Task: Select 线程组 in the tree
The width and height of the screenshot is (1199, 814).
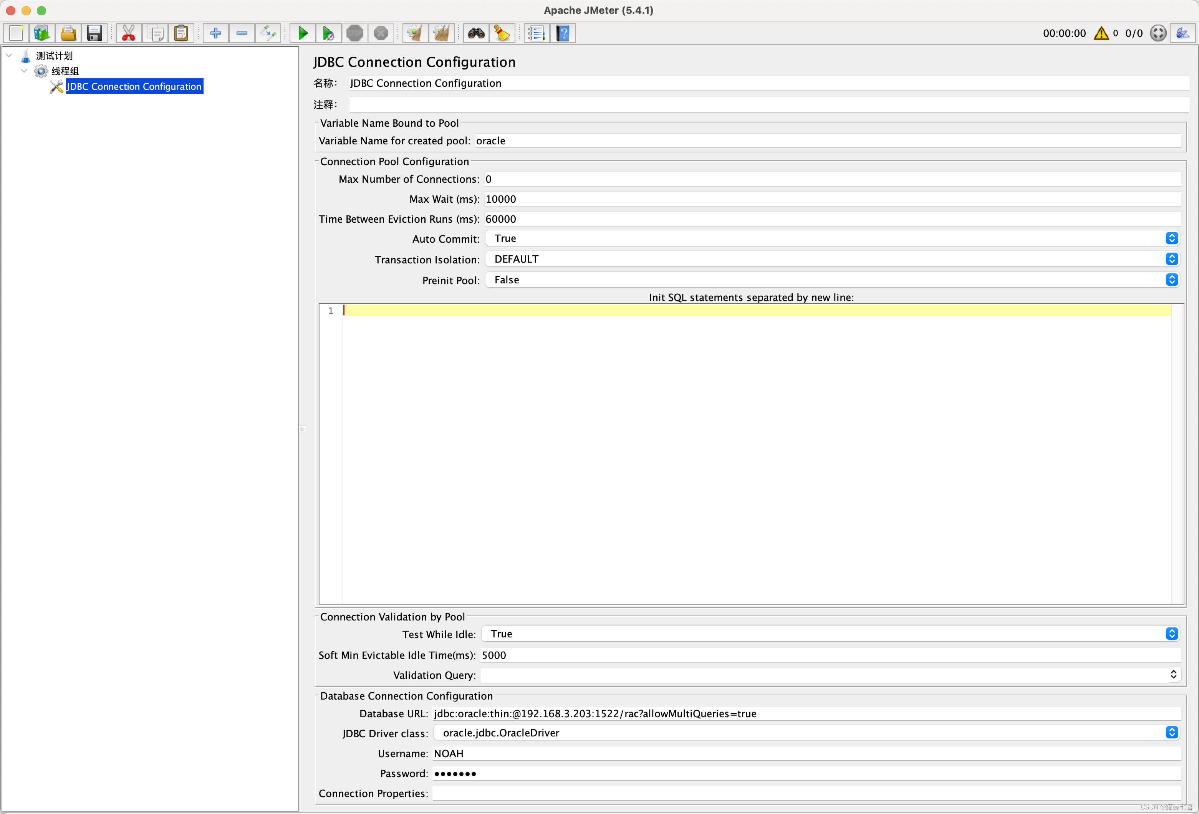Action: coord(65,71)
